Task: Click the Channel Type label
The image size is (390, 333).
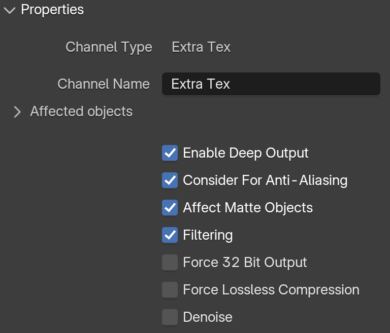Action: click(109, 47)
